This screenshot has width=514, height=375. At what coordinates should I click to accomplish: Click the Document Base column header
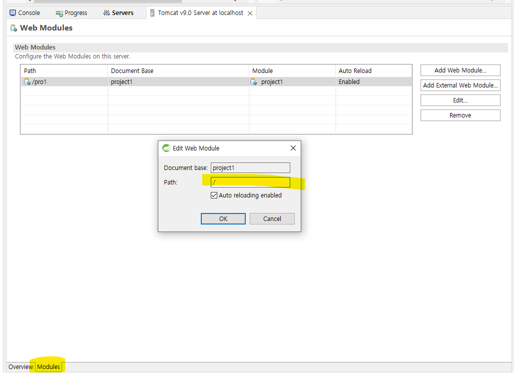point(178,71)
